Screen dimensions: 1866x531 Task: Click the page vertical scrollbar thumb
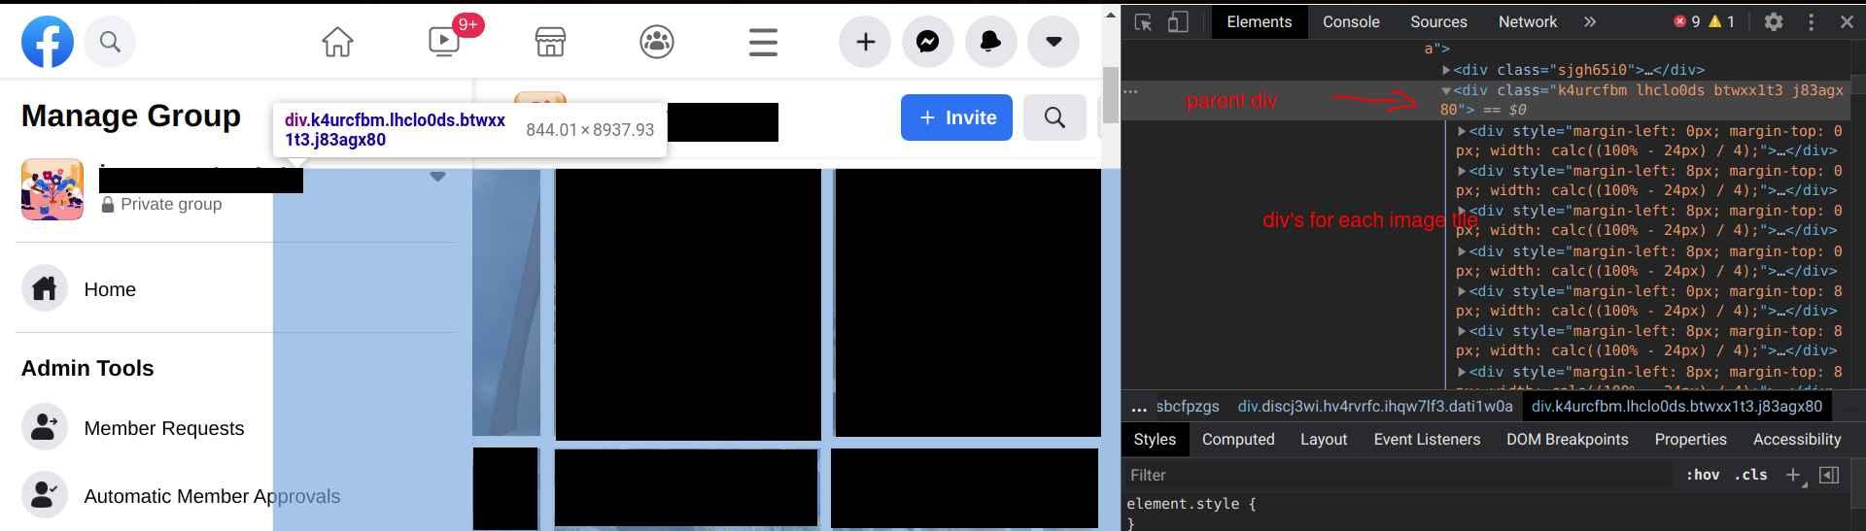pyautogui.click(x=1111, y=95)
